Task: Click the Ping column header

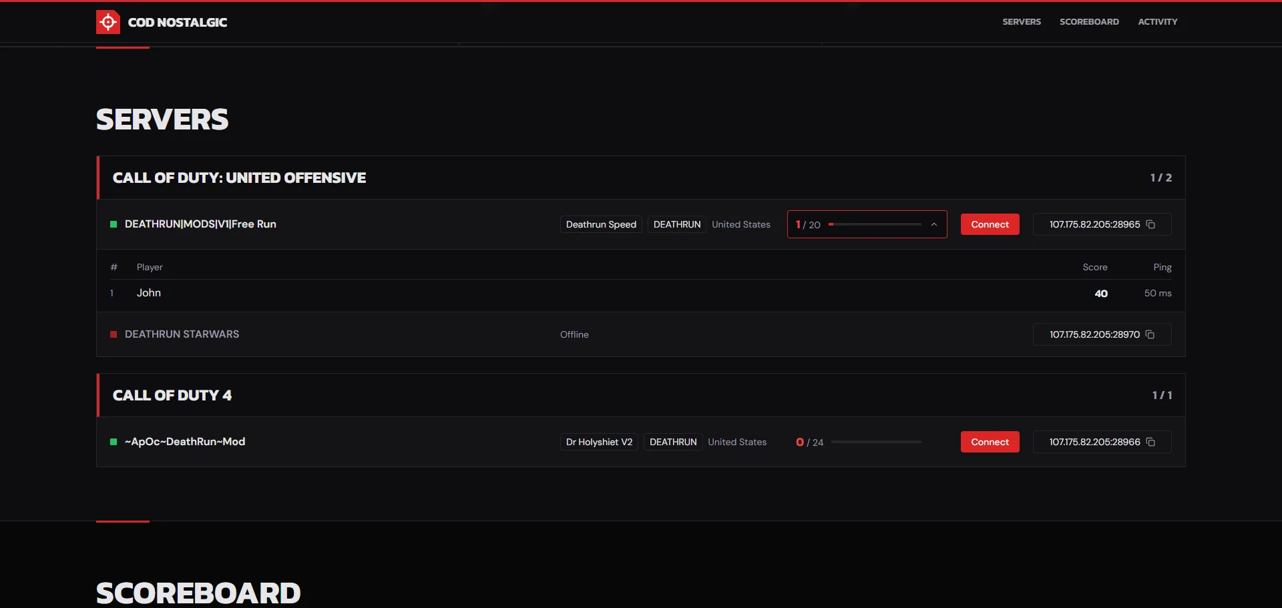Action: 1162,267
